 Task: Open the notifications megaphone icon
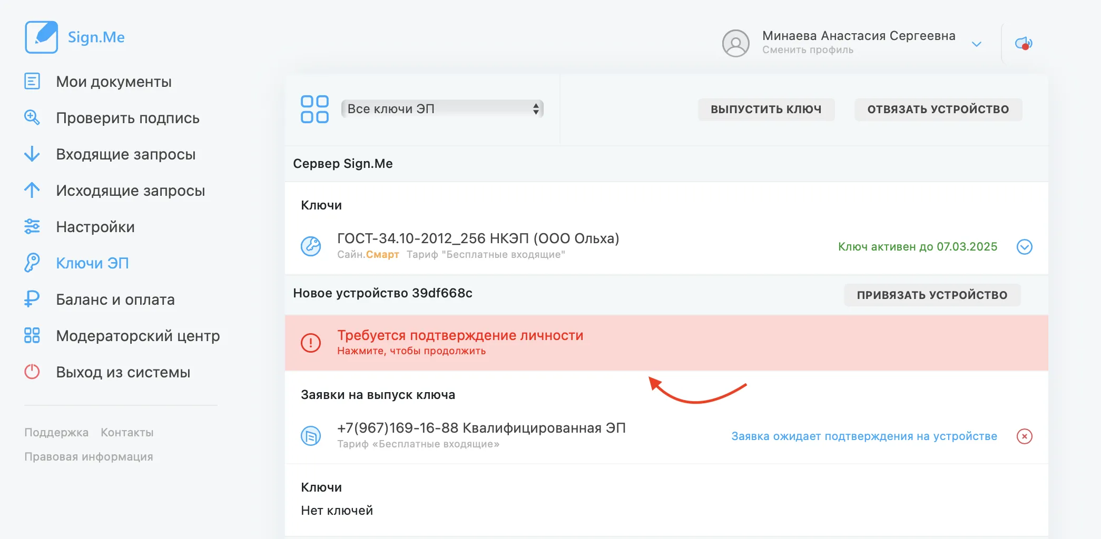tap(1024, 43)
